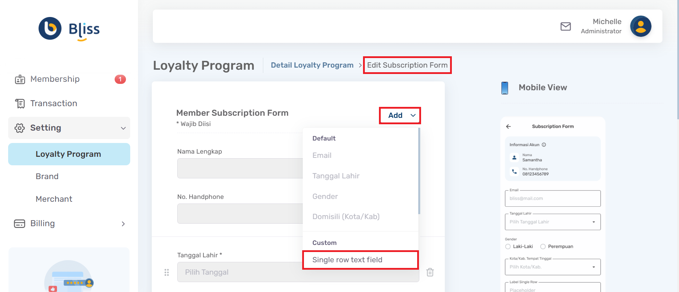
Task: Open the Pilih Tanggal Lahir dropdown in preview
Action: [x=552, y=222]
